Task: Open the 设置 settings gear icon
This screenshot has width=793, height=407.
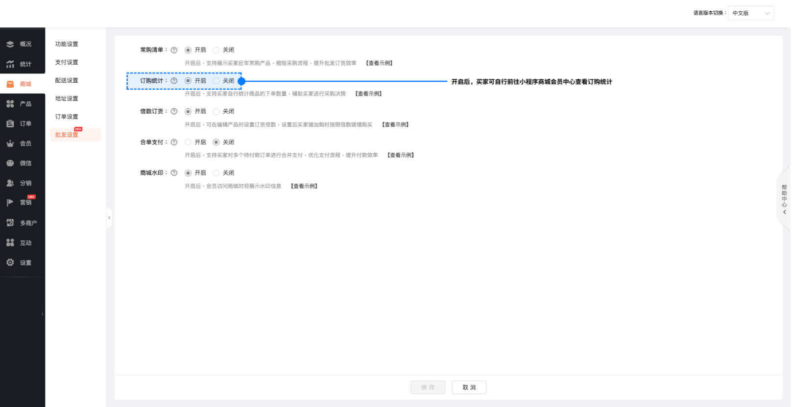Action: [x=10, y=263]
